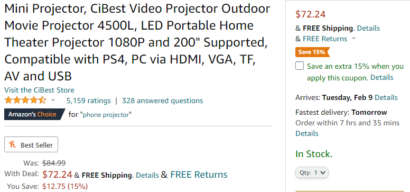Click the large FREE Returns link beside deal price

[x=199, y=175]
